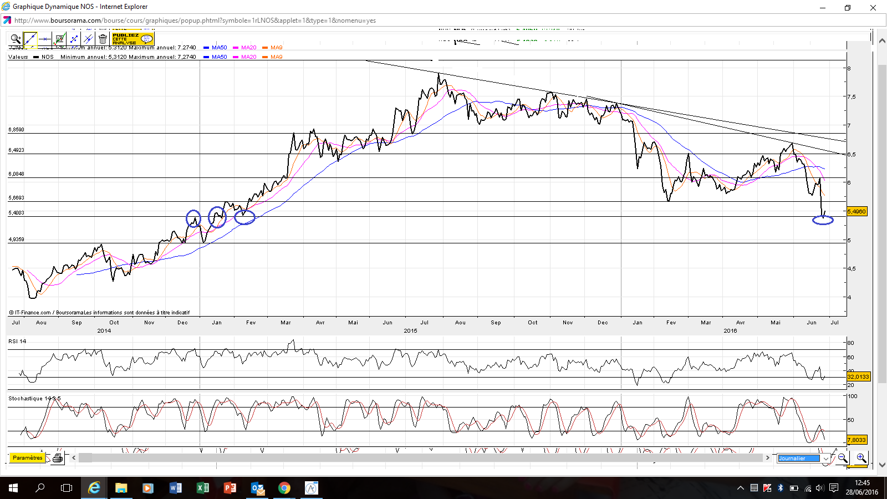Expand the Journalier period dropdown
Image resolution: width=887 pixels, height=499 pixels.
(x=825, y=459)
